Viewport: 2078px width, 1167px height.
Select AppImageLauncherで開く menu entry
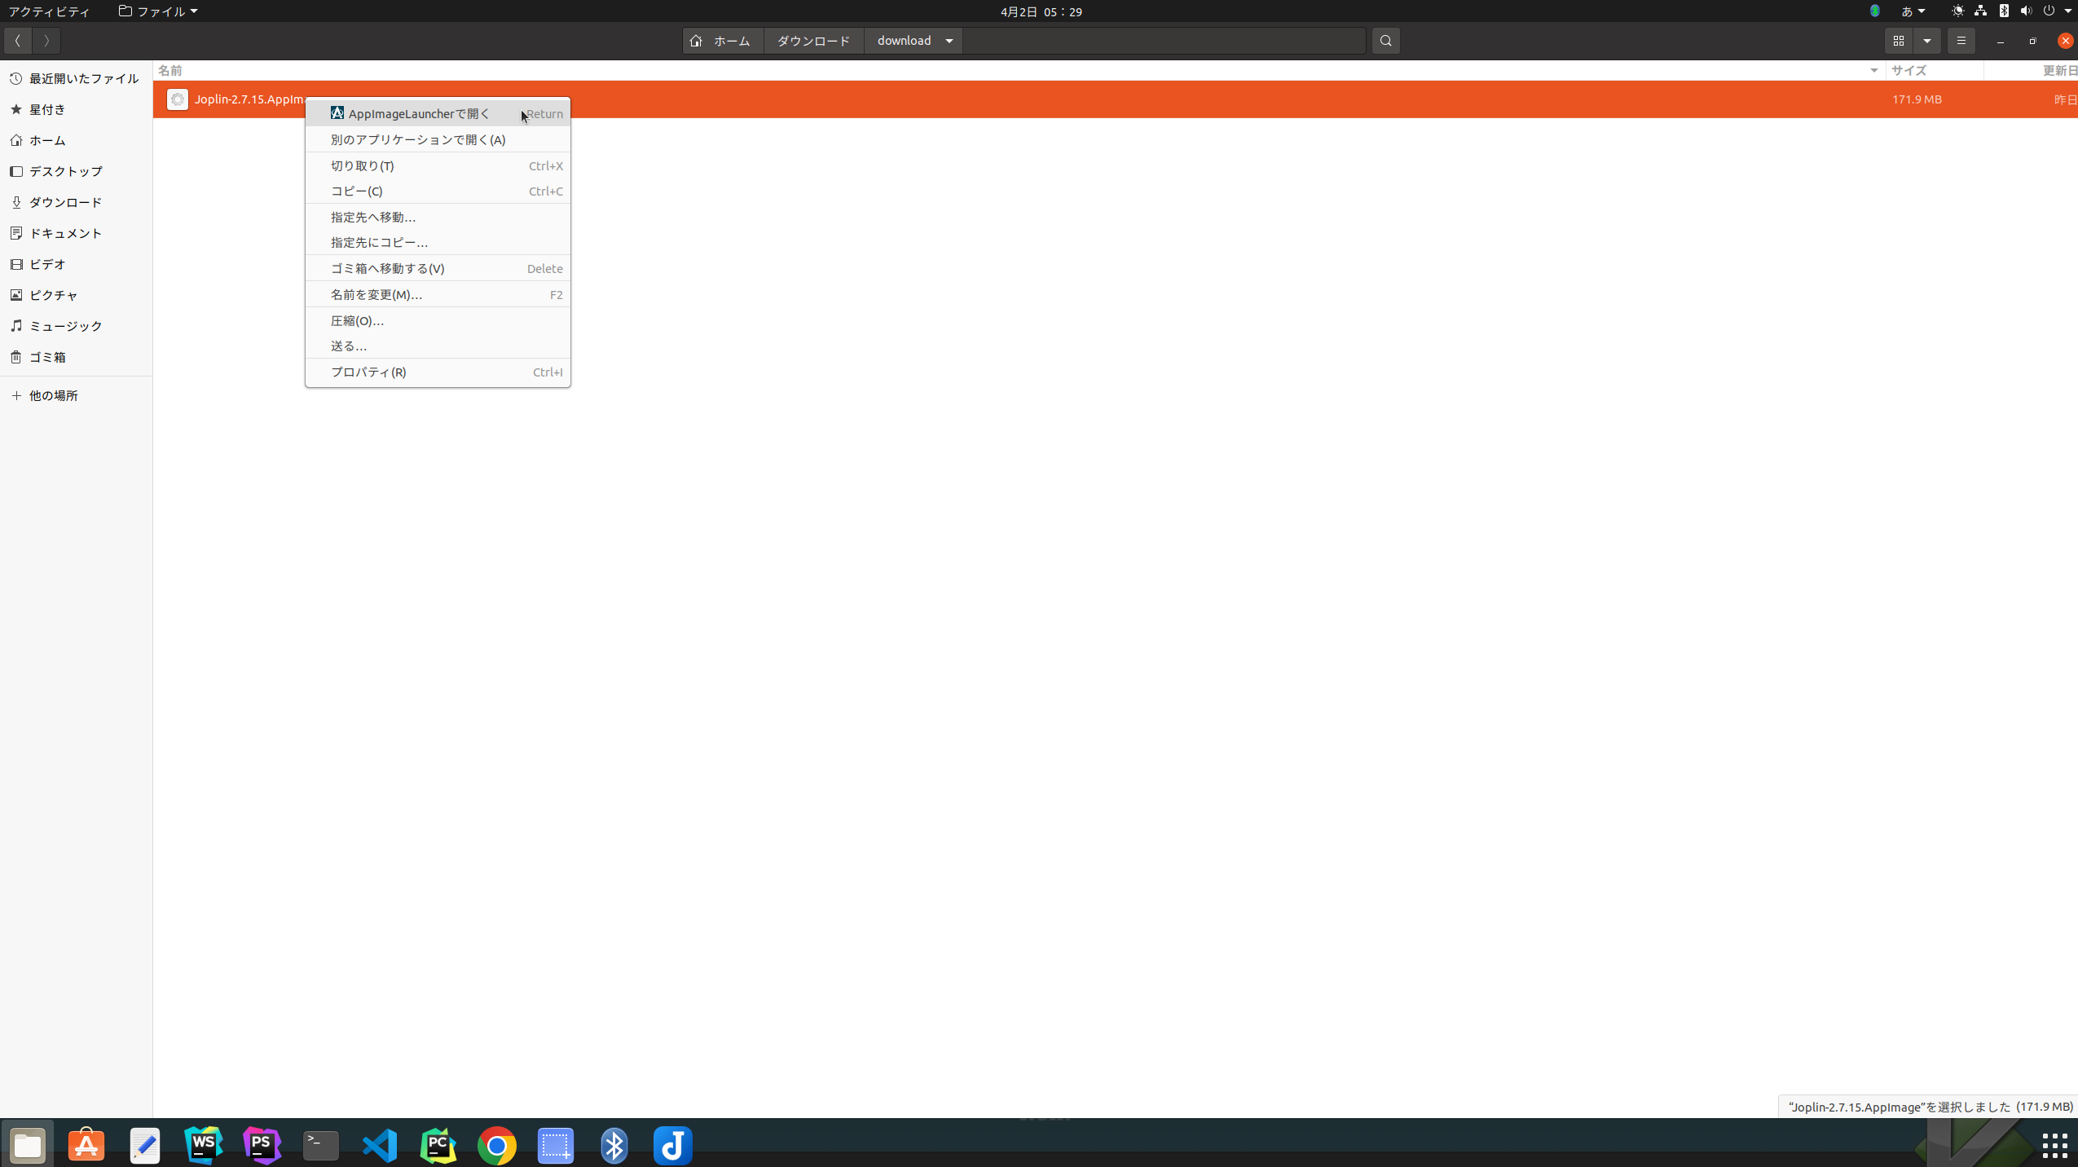pos(419,114)
